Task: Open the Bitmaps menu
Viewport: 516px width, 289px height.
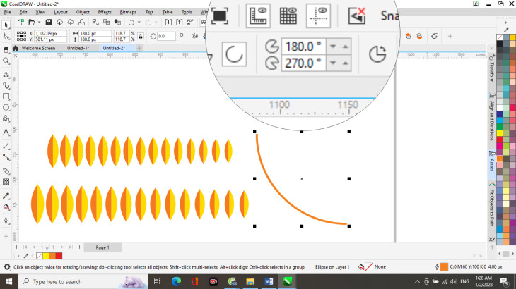Action: 128,12
